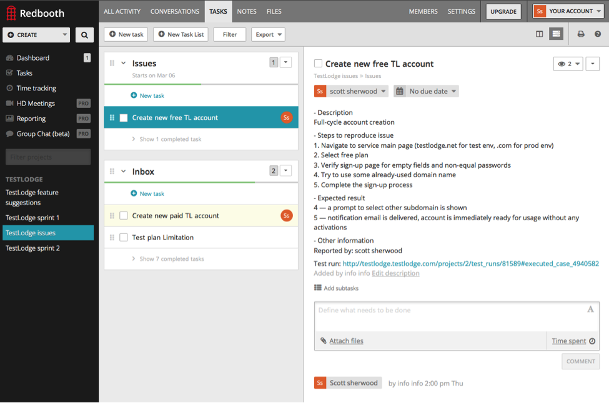This screenshot has height=403, width=609.
Task: Click the Add subtasks list icon
Action: click(318, 288)
